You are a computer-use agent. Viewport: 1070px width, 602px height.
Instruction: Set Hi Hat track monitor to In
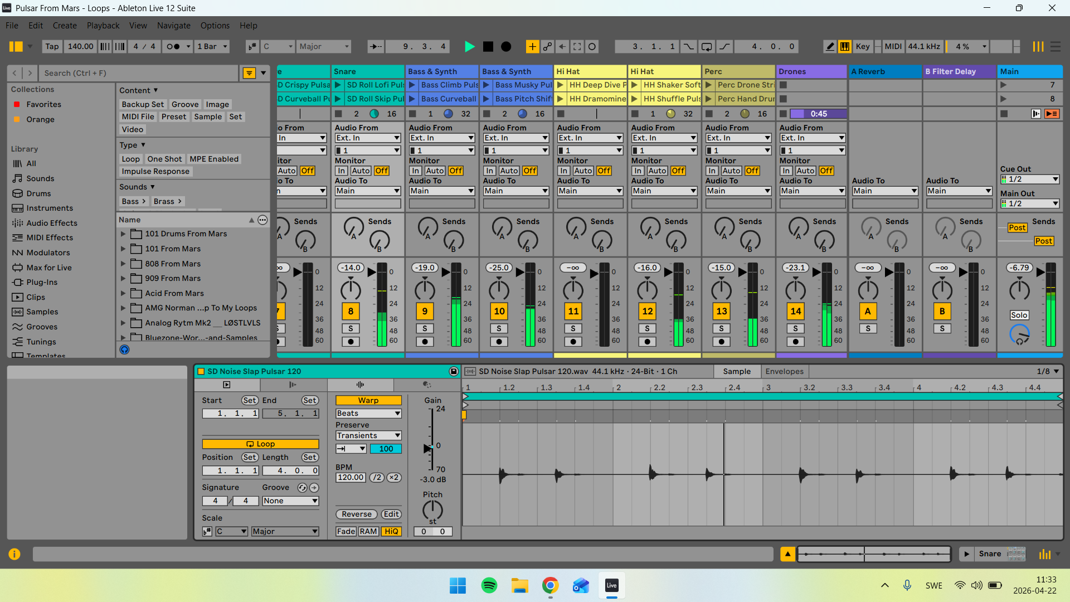[x=564, y=171]
